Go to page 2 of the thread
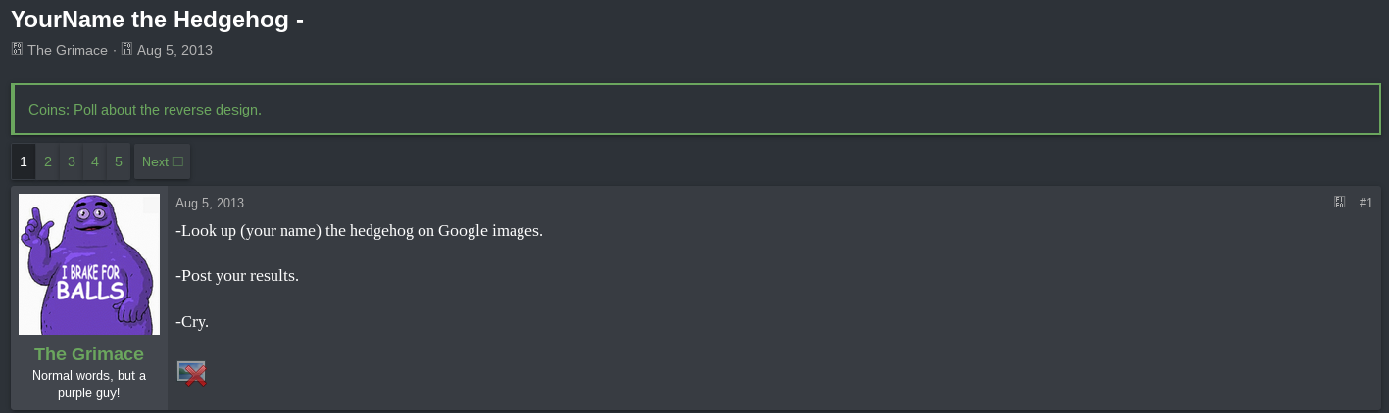Image resolution: width=1389 pixels, height=413 pixels. tap(48, 161)
